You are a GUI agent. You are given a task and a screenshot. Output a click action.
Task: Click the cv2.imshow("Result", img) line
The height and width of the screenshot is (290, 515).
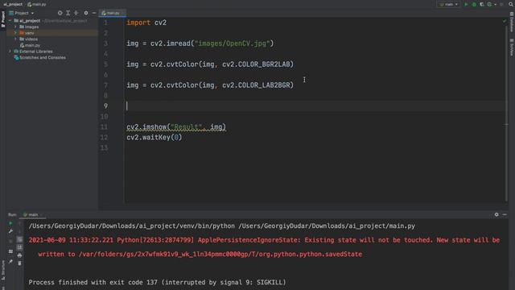point(176,127)
